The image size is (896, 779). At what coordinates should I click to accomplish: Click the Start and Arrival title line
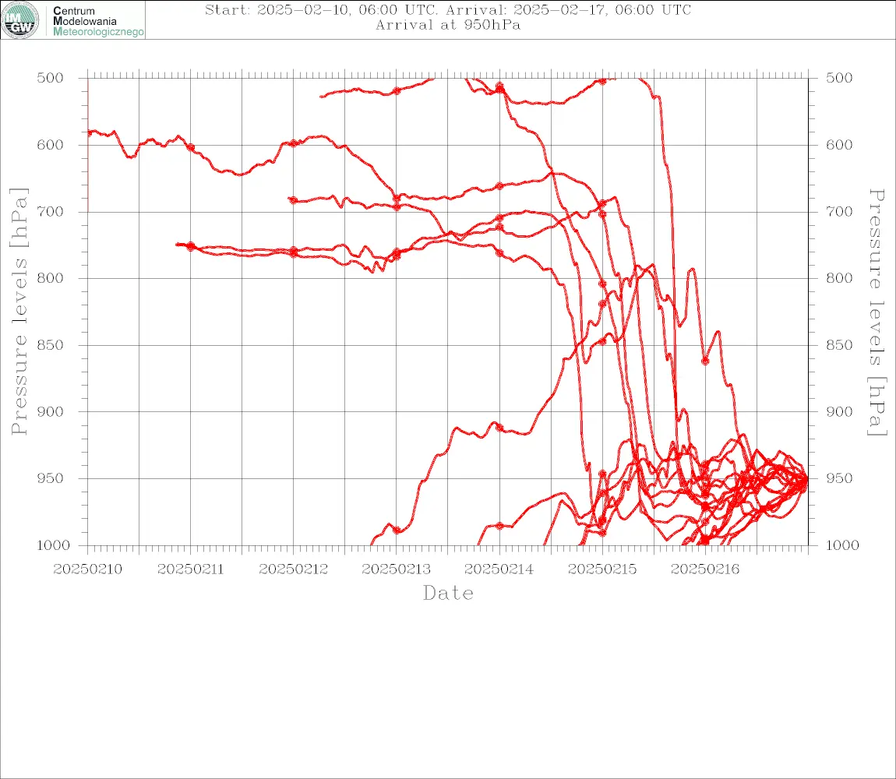[448, 9]
